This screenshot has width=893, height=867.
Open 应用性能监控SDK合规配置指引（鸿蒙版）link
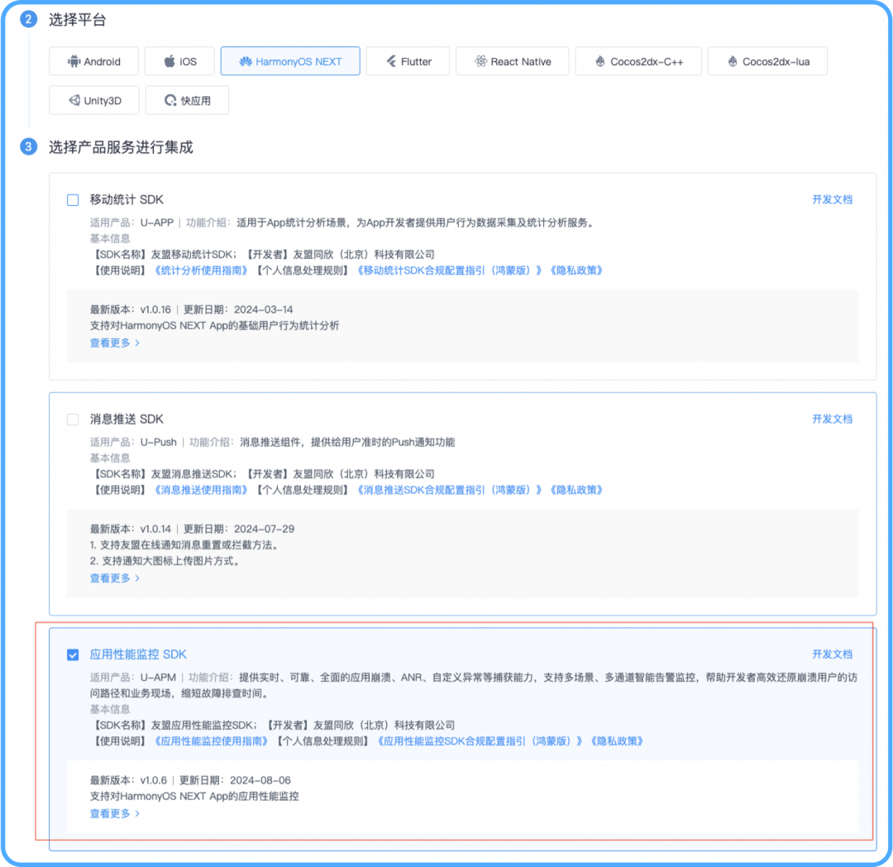[x=480, y=742]
